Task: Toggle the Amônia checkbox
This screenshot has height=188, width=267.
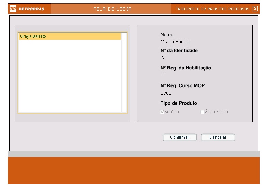Action: pyautogui.click(x=163, y=112)
